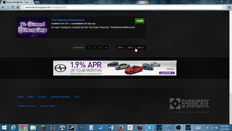Open the Forums footer link

pos(42,97)
